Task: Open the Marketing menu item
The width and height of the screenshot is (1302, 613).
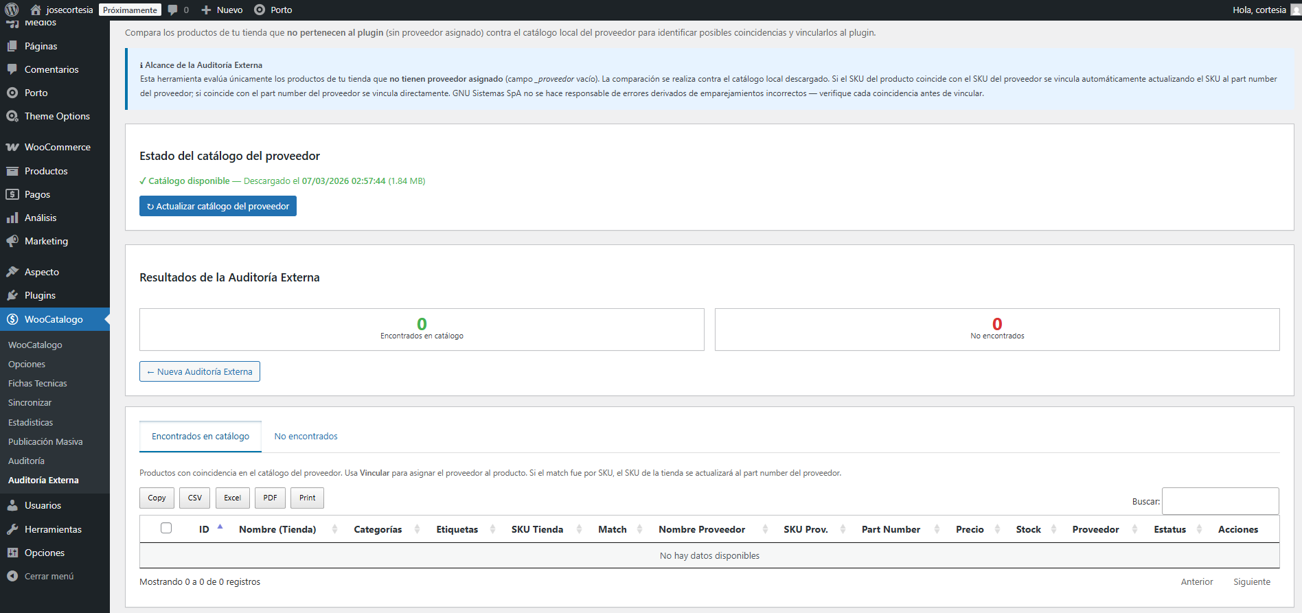Action: tap(46, 241)
